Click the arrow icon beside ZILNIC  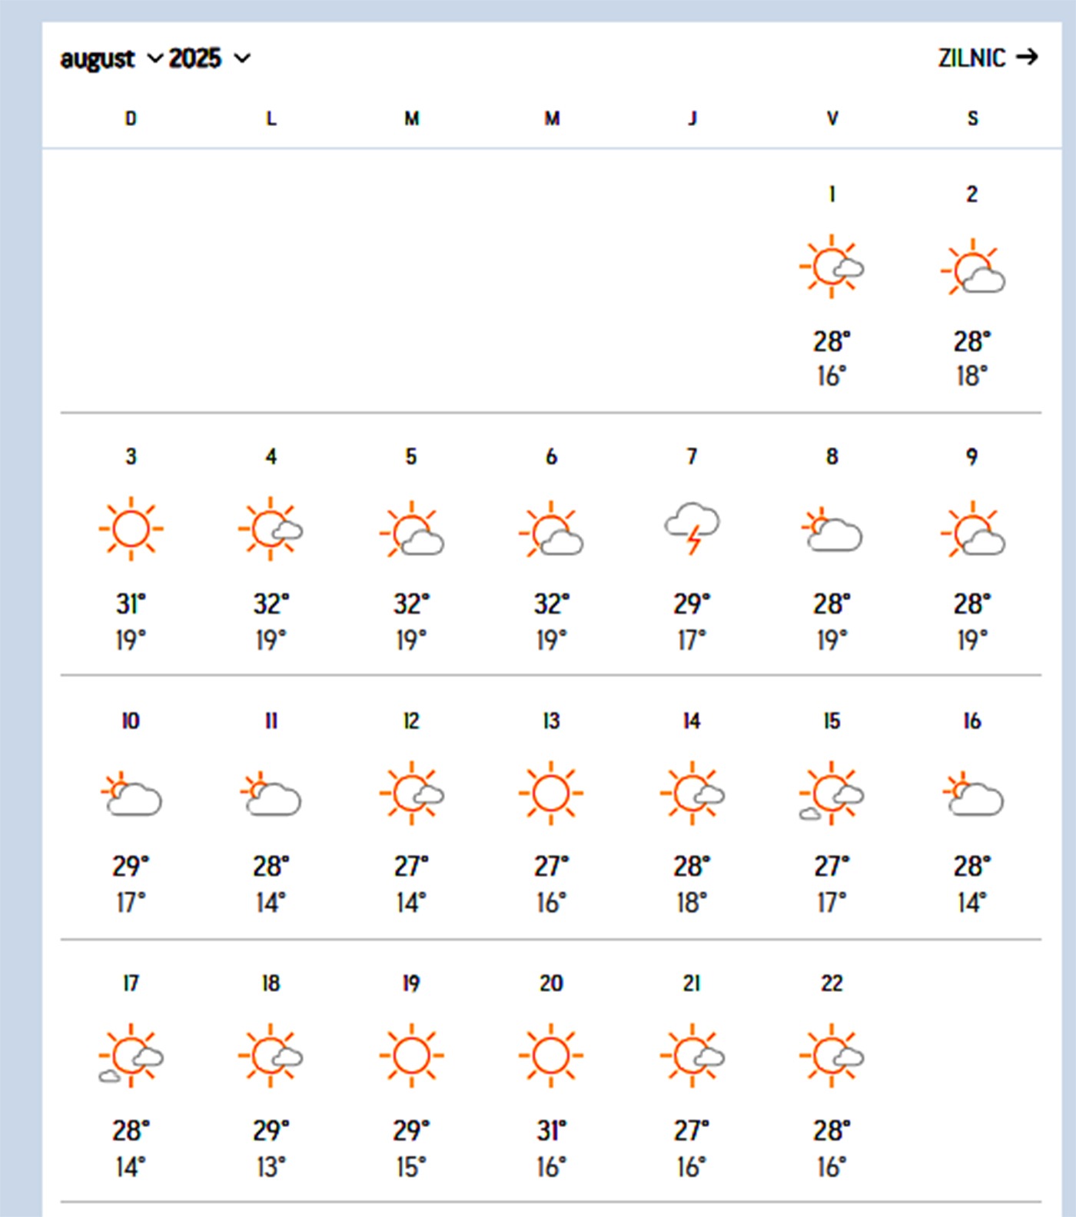(1027, 58)
